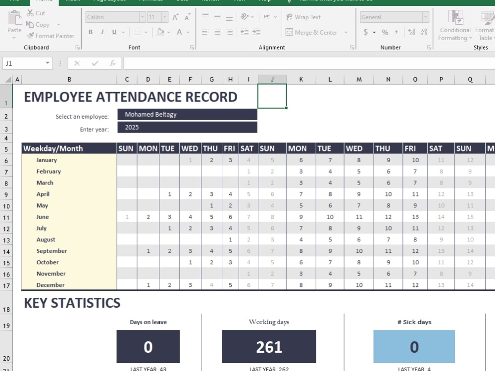Click the Working days value 261
495x371 pixels.
pyautogui.click(x=269, y=347)
